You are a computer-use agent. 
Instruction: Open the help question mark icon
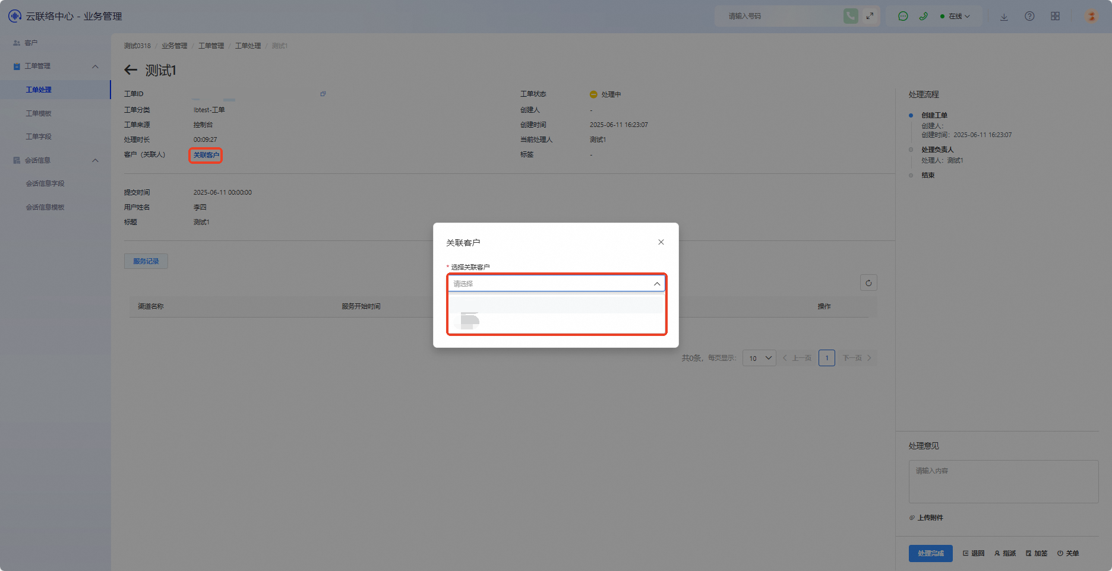tap(1029, 16)
